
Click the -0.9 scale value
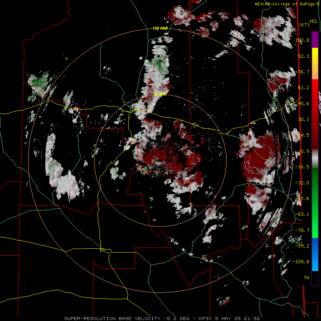(304, 151)
